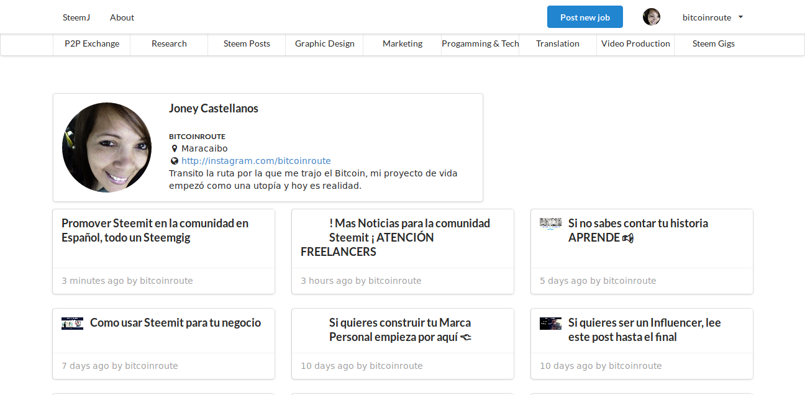The width and height of the screenshot is (805, 395).
Task: Open the About page
Action: [x=122, y=17]
